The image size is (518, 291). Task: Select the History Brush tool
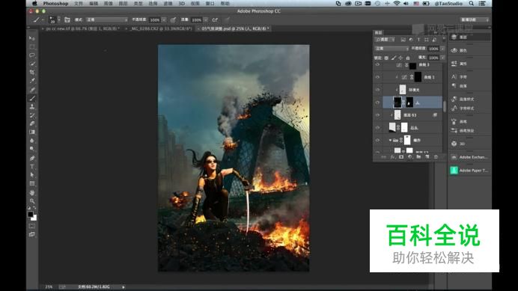point(31,115)
